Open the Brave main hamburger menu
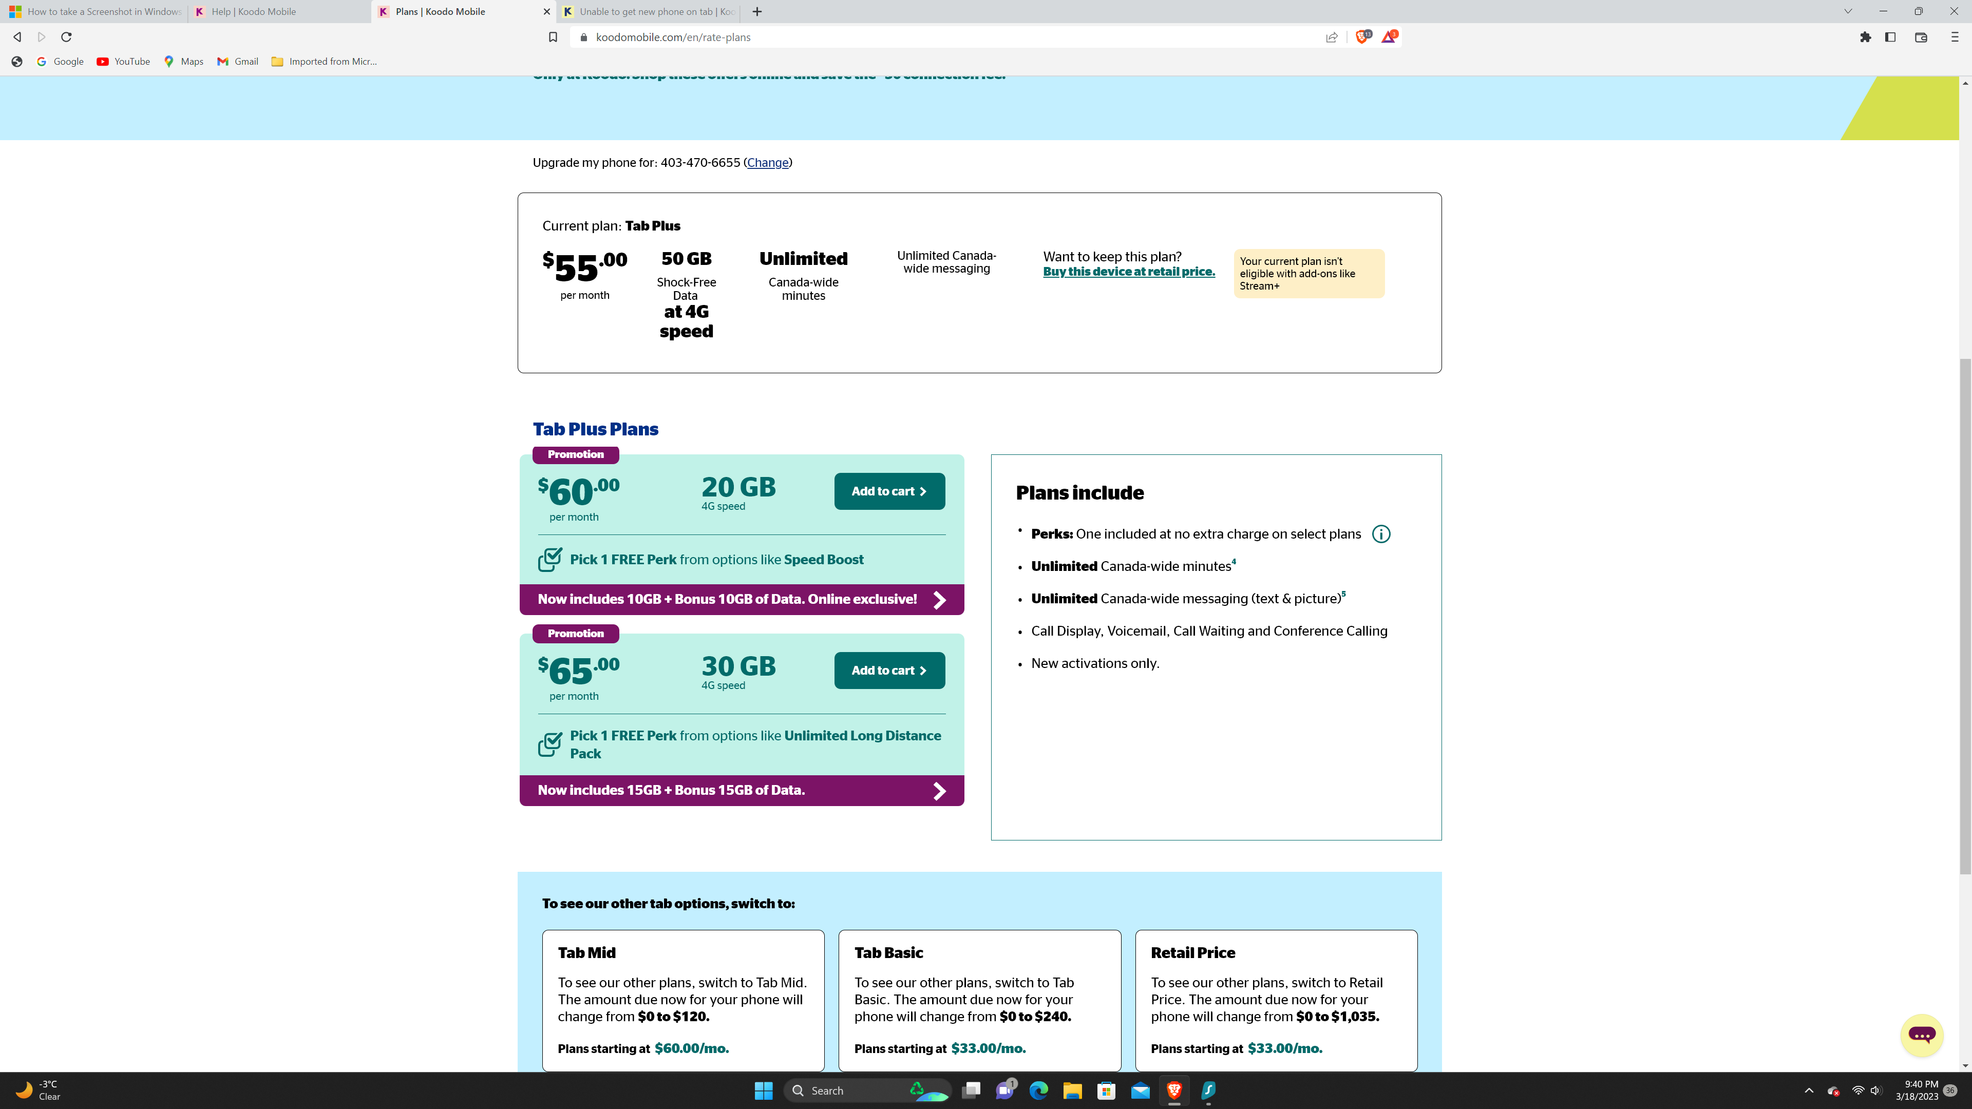The image size is (1972, 1109). point(1955,37)
